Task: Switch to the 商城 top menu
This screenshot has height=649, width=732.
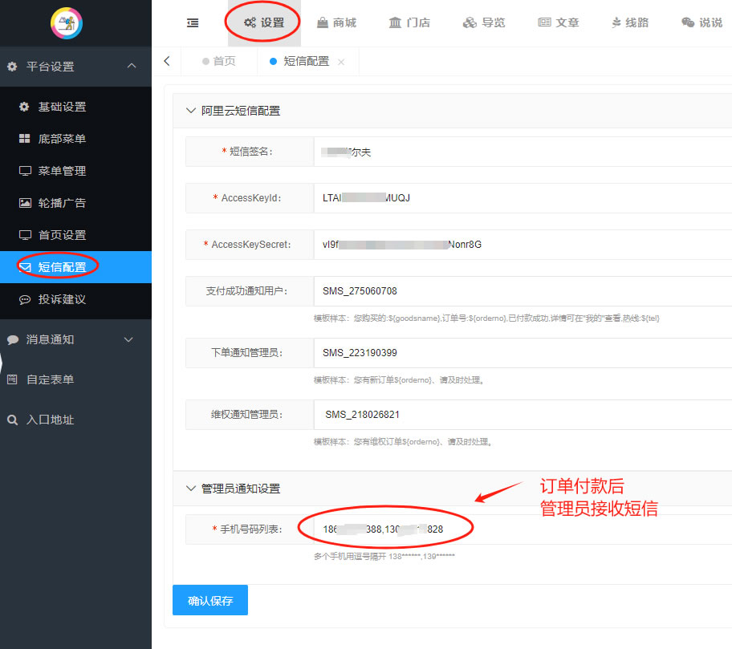Action: (336, 22)
